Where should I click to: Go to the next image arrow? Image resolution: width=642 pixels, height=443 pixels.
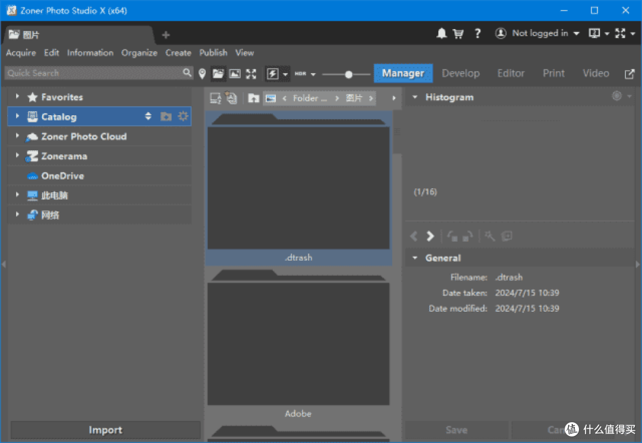[x=430, y=236]
